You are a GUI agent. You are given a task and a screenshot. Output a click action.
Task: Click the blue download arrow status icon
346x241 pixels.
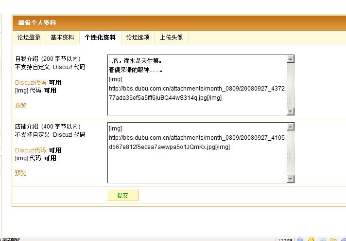(x=300, y=239)
